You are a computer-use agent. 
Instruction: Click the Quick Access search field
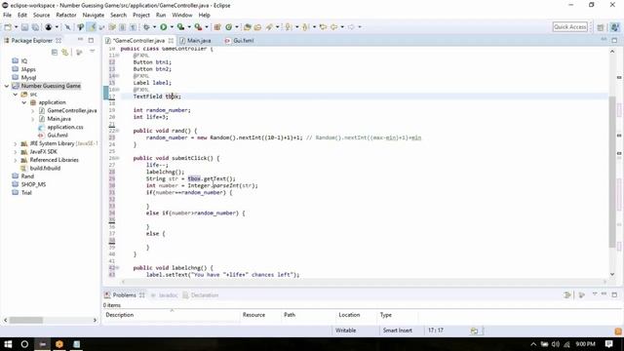pos(569,27)
